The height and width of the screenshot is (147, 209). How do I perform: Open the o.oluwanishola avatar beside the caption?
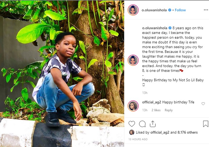(x=133, y=60)
